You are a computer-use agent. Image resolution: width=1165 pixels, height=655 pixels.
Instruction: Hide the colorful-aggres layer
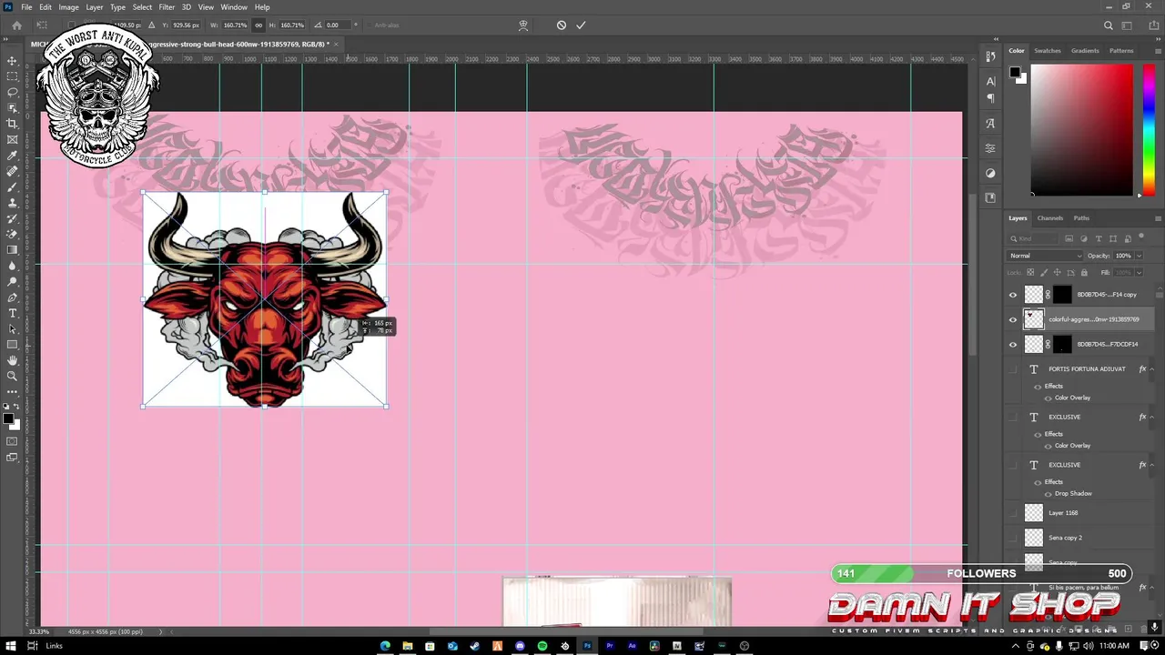(x=1013, y=319)
